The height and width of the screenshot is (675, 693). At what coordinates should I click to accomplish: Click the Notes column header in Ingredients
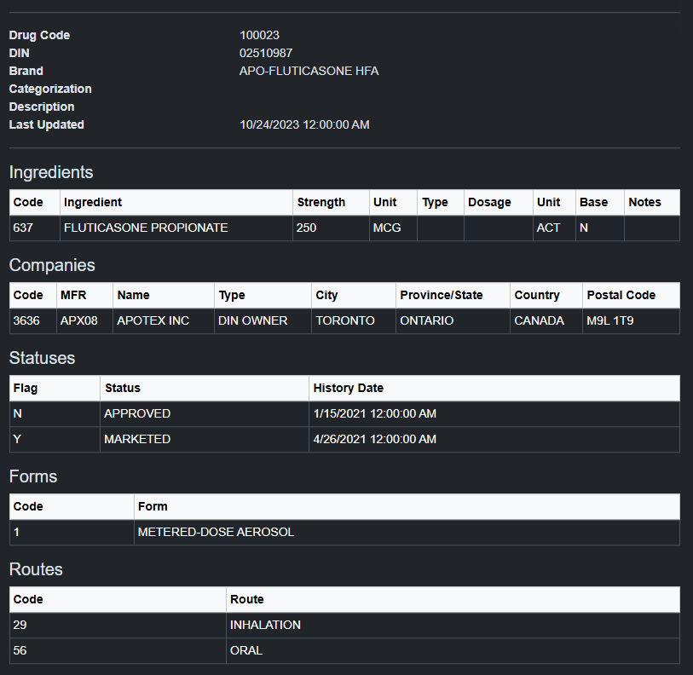coord(644,202)
